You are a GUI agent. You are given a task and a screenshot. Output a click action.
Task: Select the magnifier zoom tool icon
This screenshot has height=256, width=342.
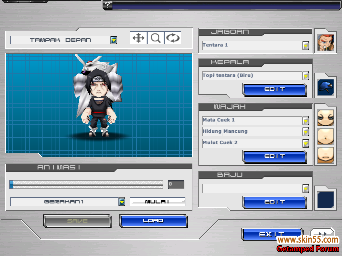156,38
